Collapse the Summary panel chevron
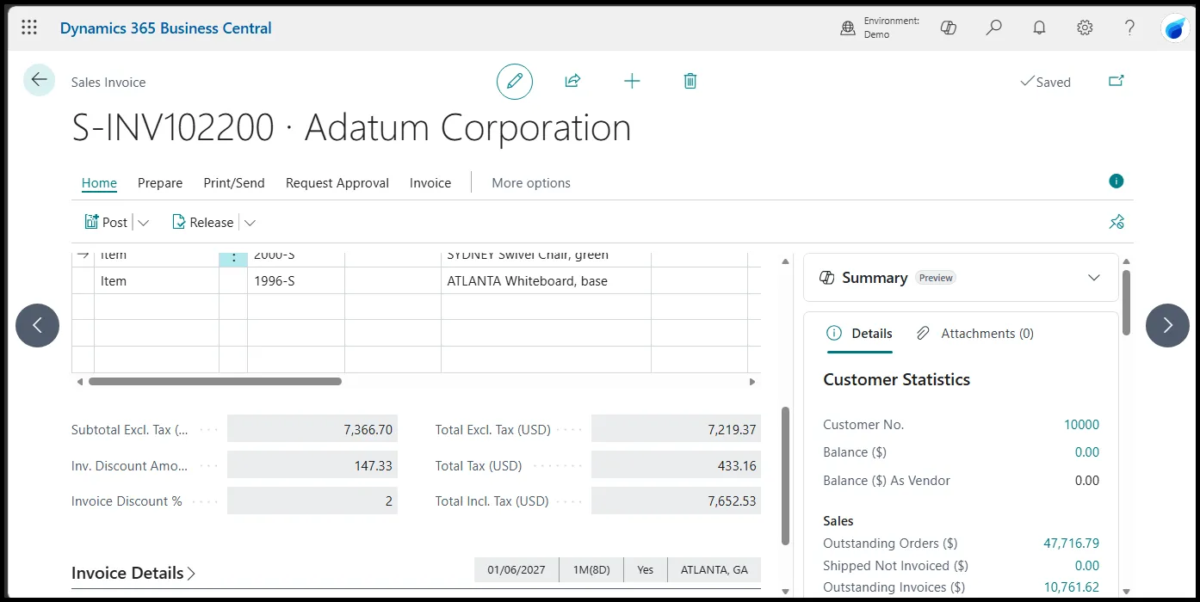Image resolution: width=1200 pixels, height=602 pixels. (1094, 278)
